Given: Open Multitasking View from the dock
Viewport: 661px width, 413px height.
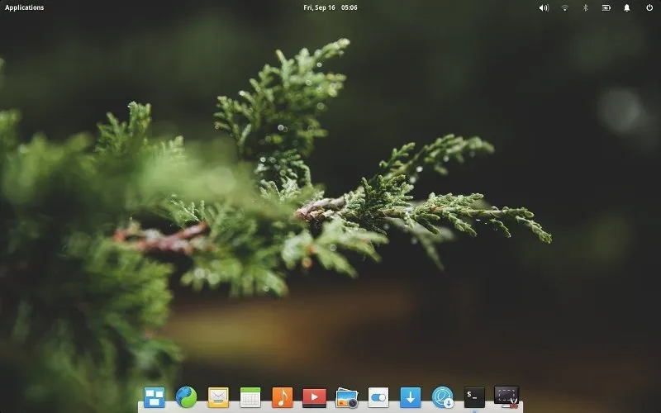Looking at the screenshot, I should click(155, 397).
